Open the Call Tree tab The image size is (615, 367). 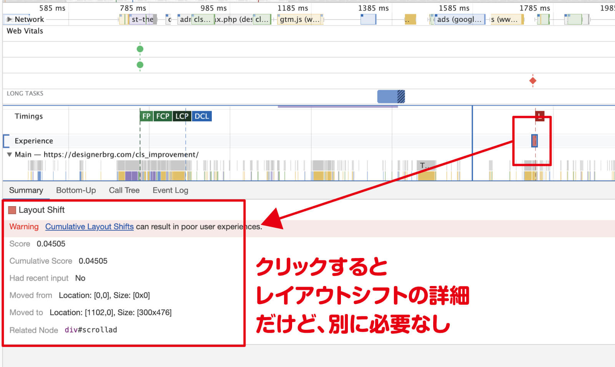tap(124, 190)
